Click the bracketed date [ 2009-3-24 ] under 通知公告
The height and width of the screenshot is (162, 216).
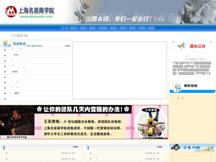[x=196, y=59]
